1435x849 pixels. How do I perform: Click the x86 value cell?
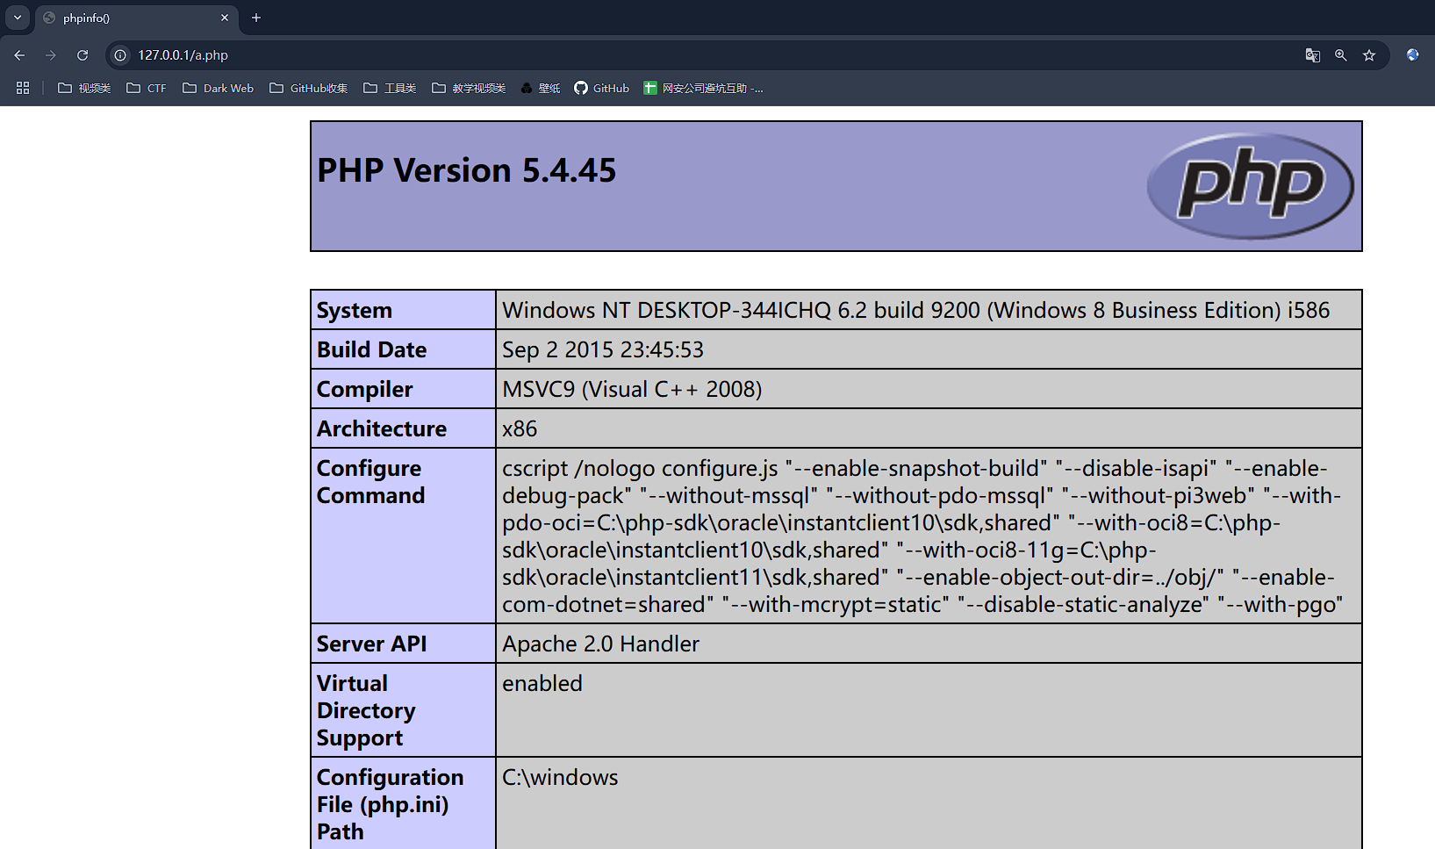point(929,428)
